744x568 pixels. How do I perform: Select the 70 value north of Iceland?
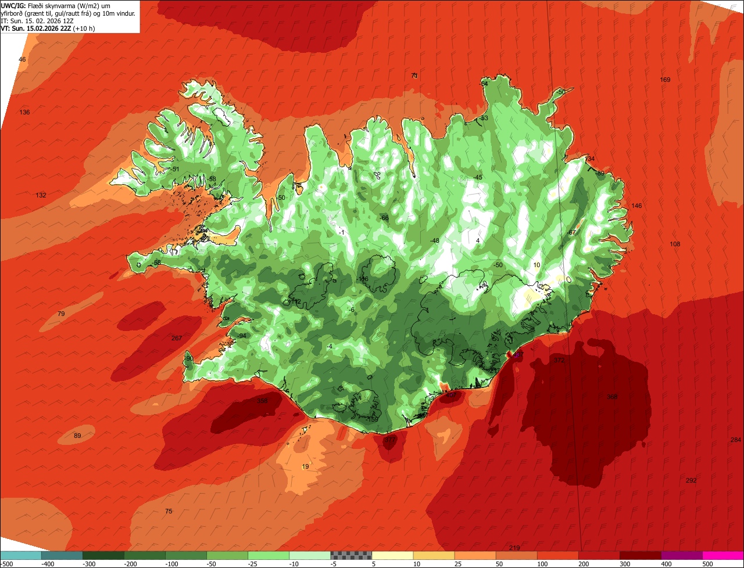tap(414, 76)
